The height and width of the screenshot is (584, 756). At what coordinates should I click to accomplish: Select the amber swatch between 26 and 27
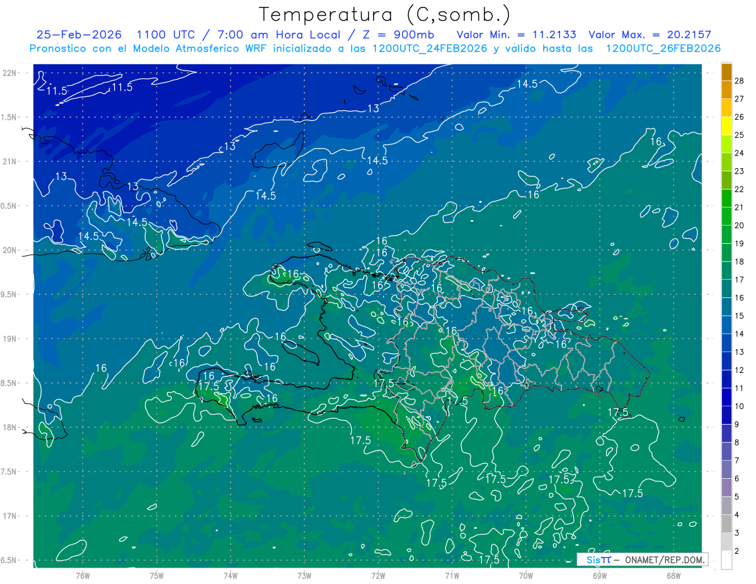point(726,108)
